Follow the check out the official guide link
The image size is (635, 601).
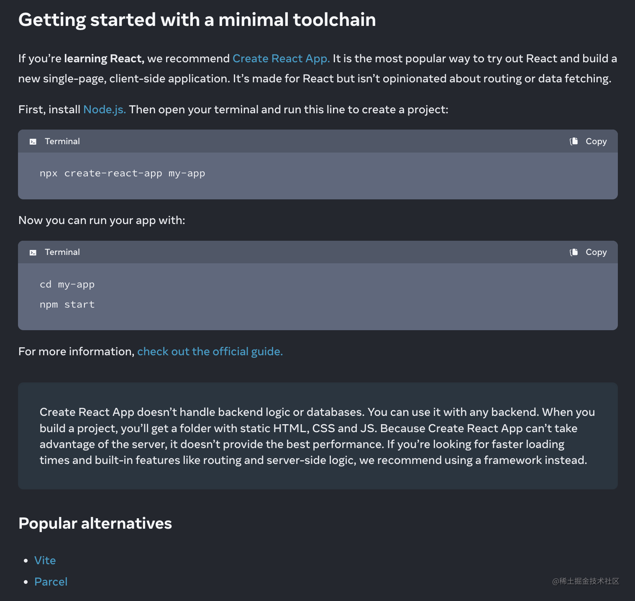tap(210, 351)
